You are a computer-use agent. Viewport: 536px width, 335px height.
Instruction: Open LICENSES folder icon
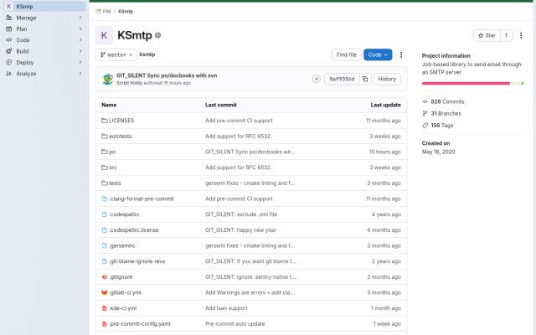[x=104, y=121]
